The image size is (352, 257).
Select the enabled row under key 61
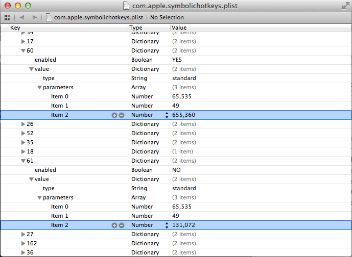click(176, 170)
